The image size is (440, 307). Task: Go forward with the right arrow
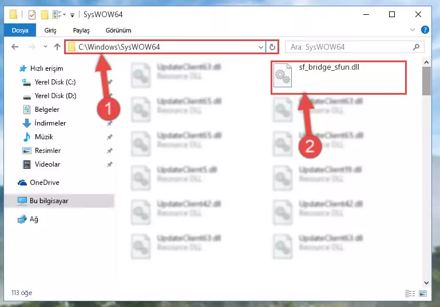tap(32, 47)
